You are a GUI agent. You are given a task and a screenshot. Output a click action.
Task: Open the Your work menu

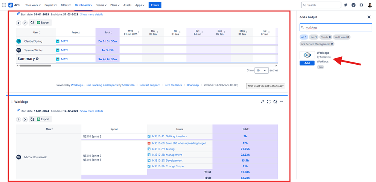33,5
